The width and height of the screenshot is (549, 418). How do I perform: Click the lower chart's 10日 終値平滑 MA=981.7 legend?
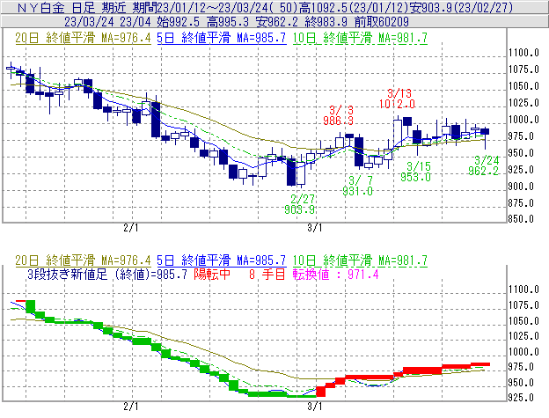click(x=360, y=260)
